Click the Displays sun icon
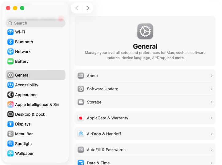 point(10,124)
